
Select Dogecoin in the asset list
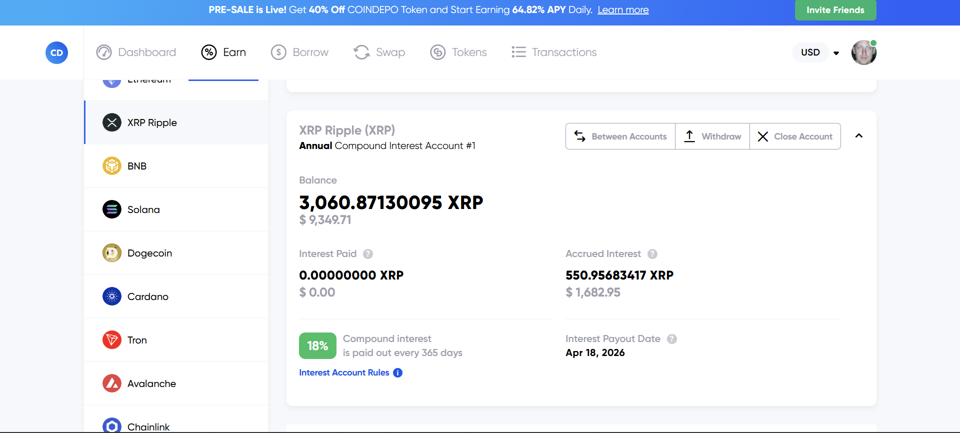coord(176,253)
